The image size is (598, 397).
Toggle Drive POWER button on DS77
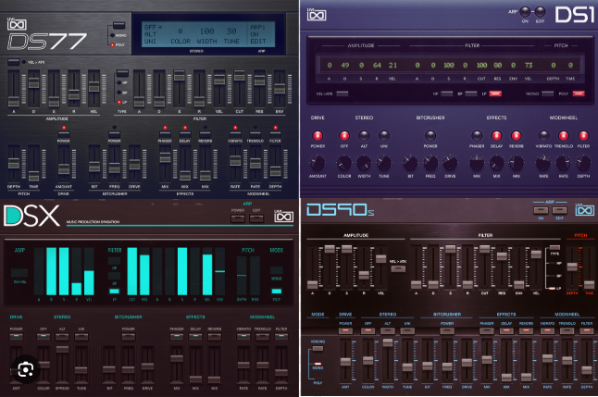pos(64,134)
